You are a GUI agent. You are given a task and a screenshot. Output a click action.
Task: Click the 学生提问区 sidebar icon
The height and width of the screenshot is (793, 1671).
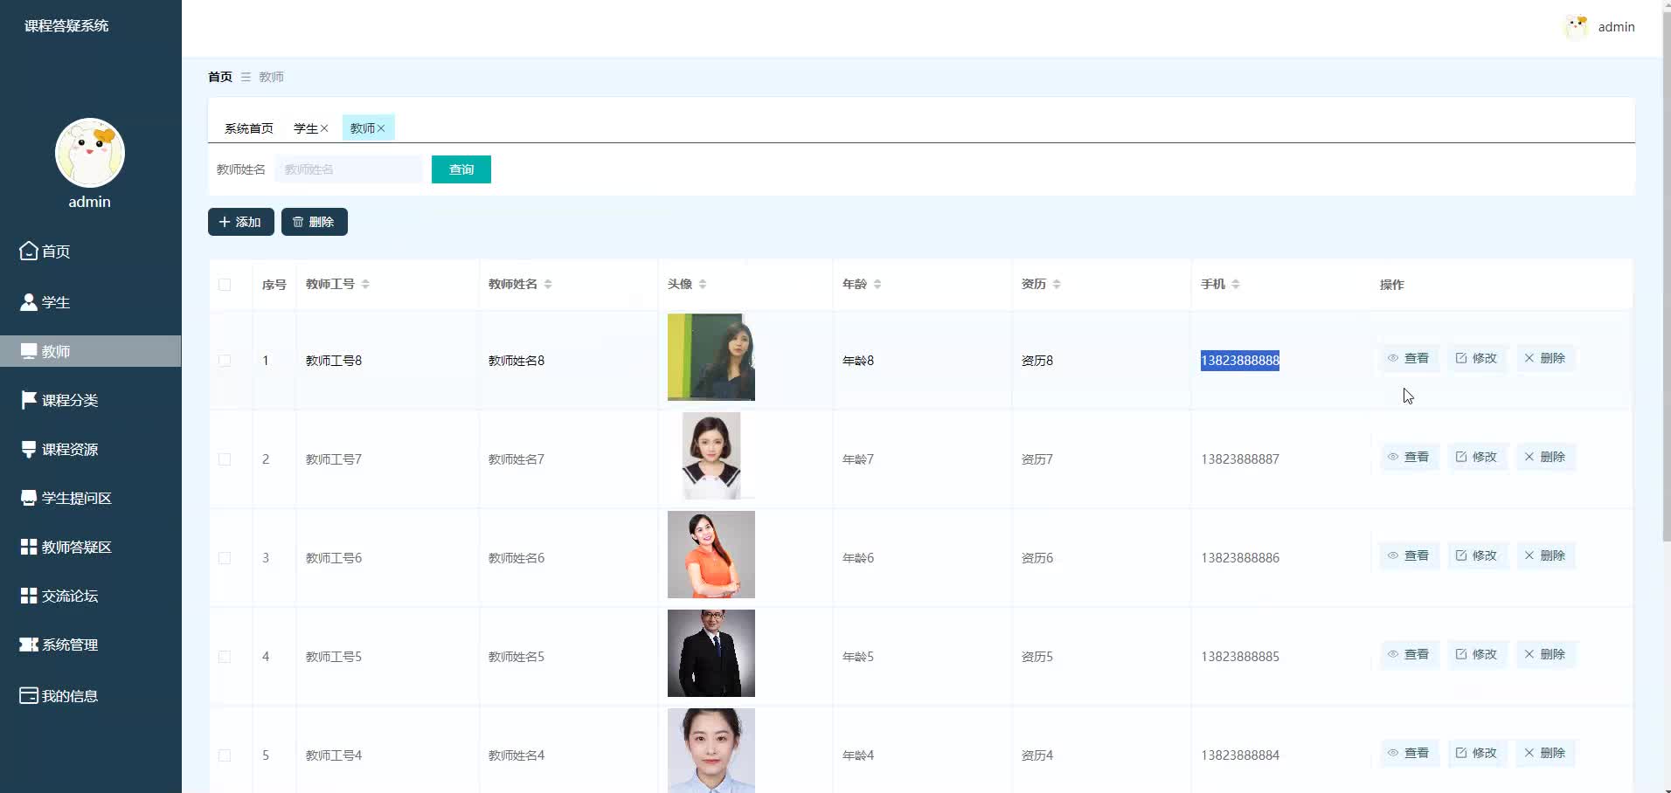pyautogui.click(x=29, y=498)
